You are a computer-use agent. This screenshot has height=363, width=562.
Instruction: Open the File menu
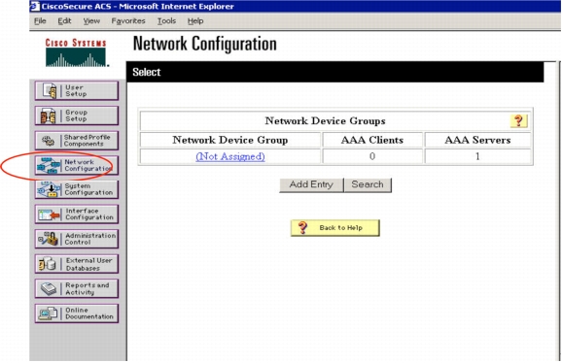40,21
